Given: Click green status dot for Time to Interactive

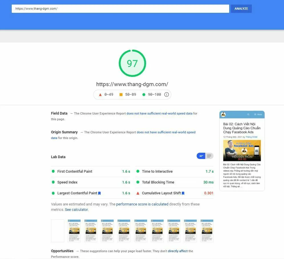Looking at the screenshot, I should [138, 171].
